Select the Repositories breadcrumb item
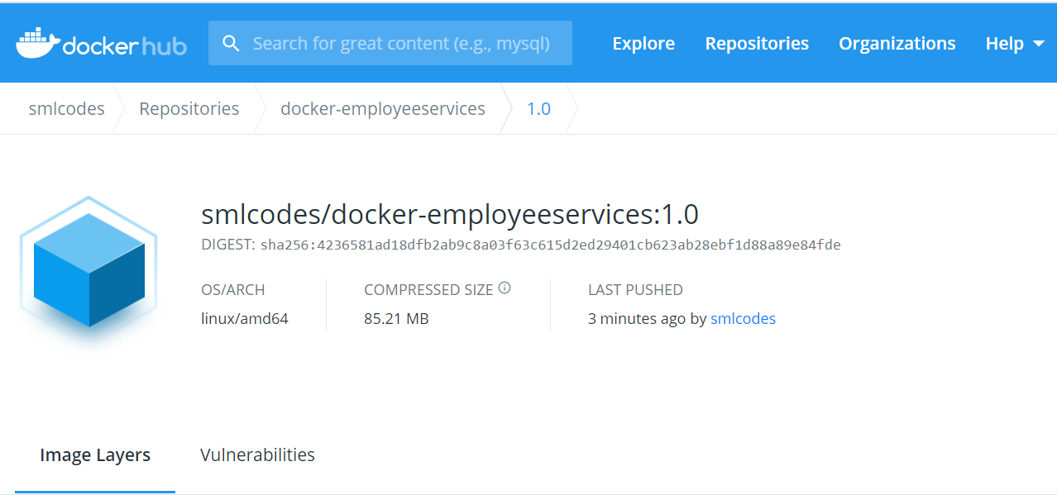Screen dimensions: 1057x495 [x=189, y=109]
